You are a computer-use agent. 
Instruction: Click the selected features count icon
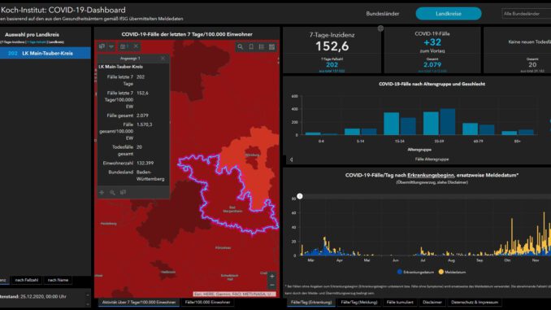coord(124,46)
